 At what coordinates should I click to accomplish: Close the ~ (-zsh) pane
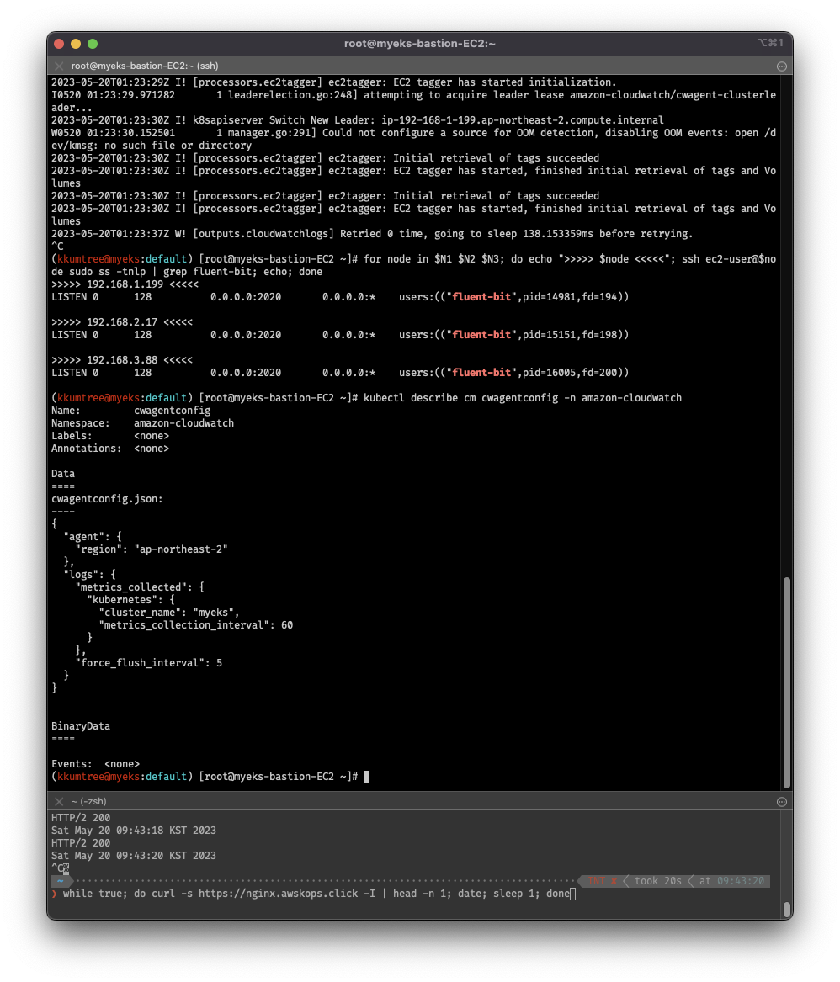59,801
